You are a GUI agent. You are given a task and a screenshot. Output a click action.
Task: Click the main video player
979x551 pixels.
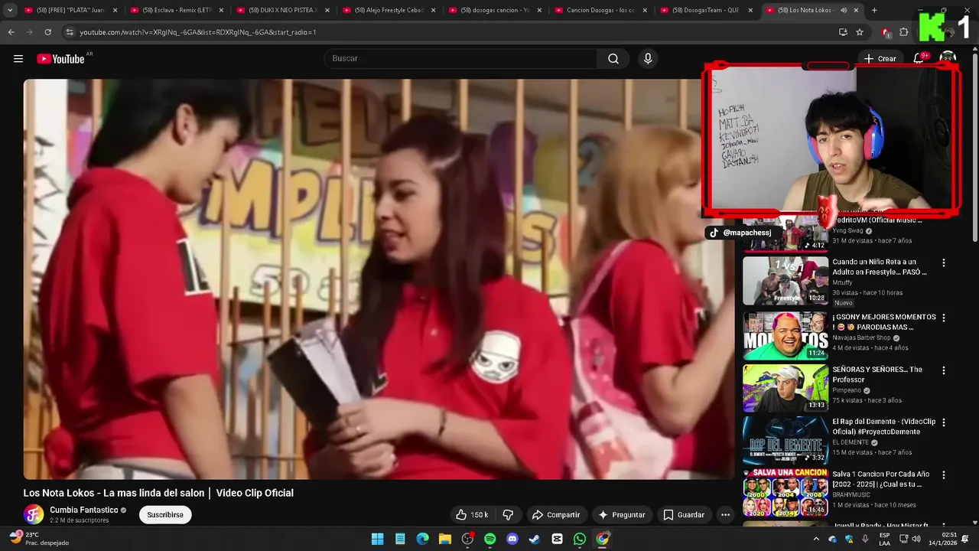379,279
